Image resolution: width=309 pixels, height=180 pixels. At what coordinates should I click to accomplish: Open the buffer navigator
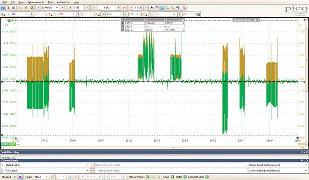tap(124, 8)
